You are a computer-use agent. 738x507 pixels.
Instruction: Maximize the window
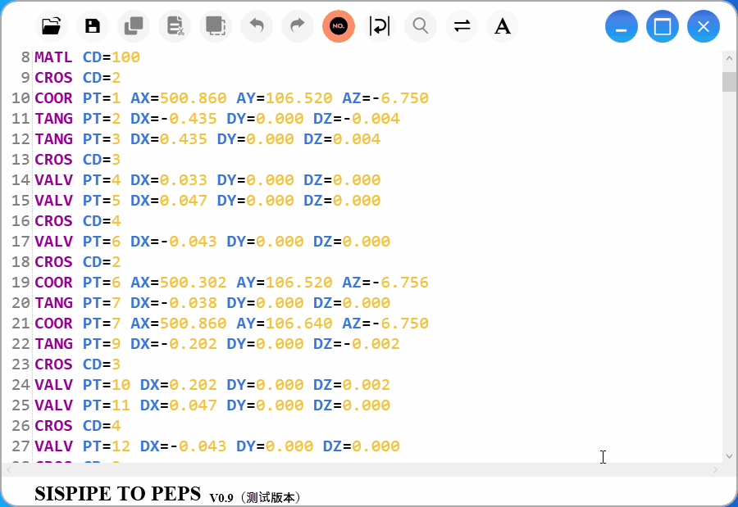point(663,26)
